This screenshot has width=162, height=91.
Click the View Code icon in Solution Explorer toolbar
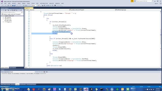[x=19, y=10]
